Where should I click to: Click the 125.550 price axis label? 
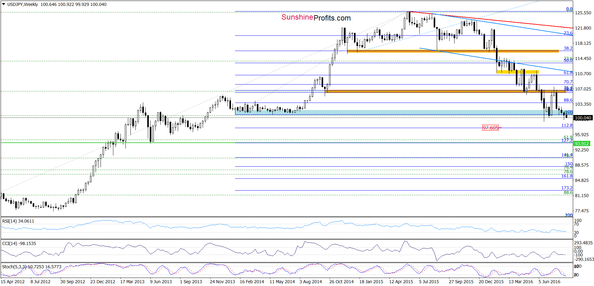[x=583, y=13]
